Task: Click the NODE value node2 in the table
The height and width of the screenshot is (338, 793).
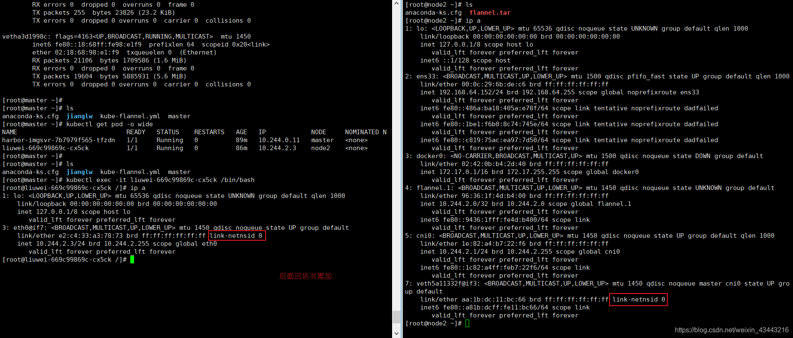Action: [x=320, y=148]
